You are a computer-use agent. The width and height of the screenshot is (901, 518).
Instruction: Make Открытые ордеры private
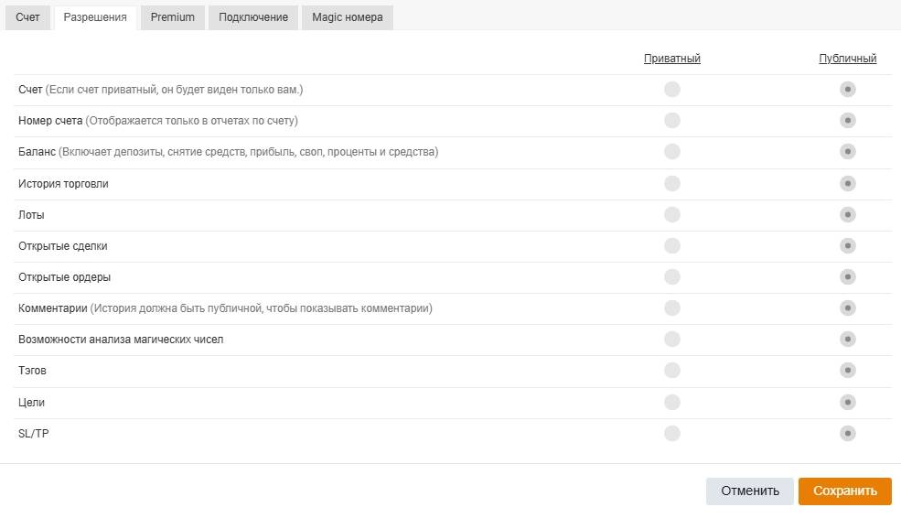point(672,277)
